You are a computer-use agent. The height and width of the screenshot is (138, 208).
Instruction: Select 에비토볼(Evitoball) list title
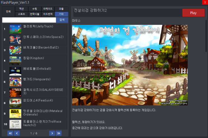pos(37,69)
